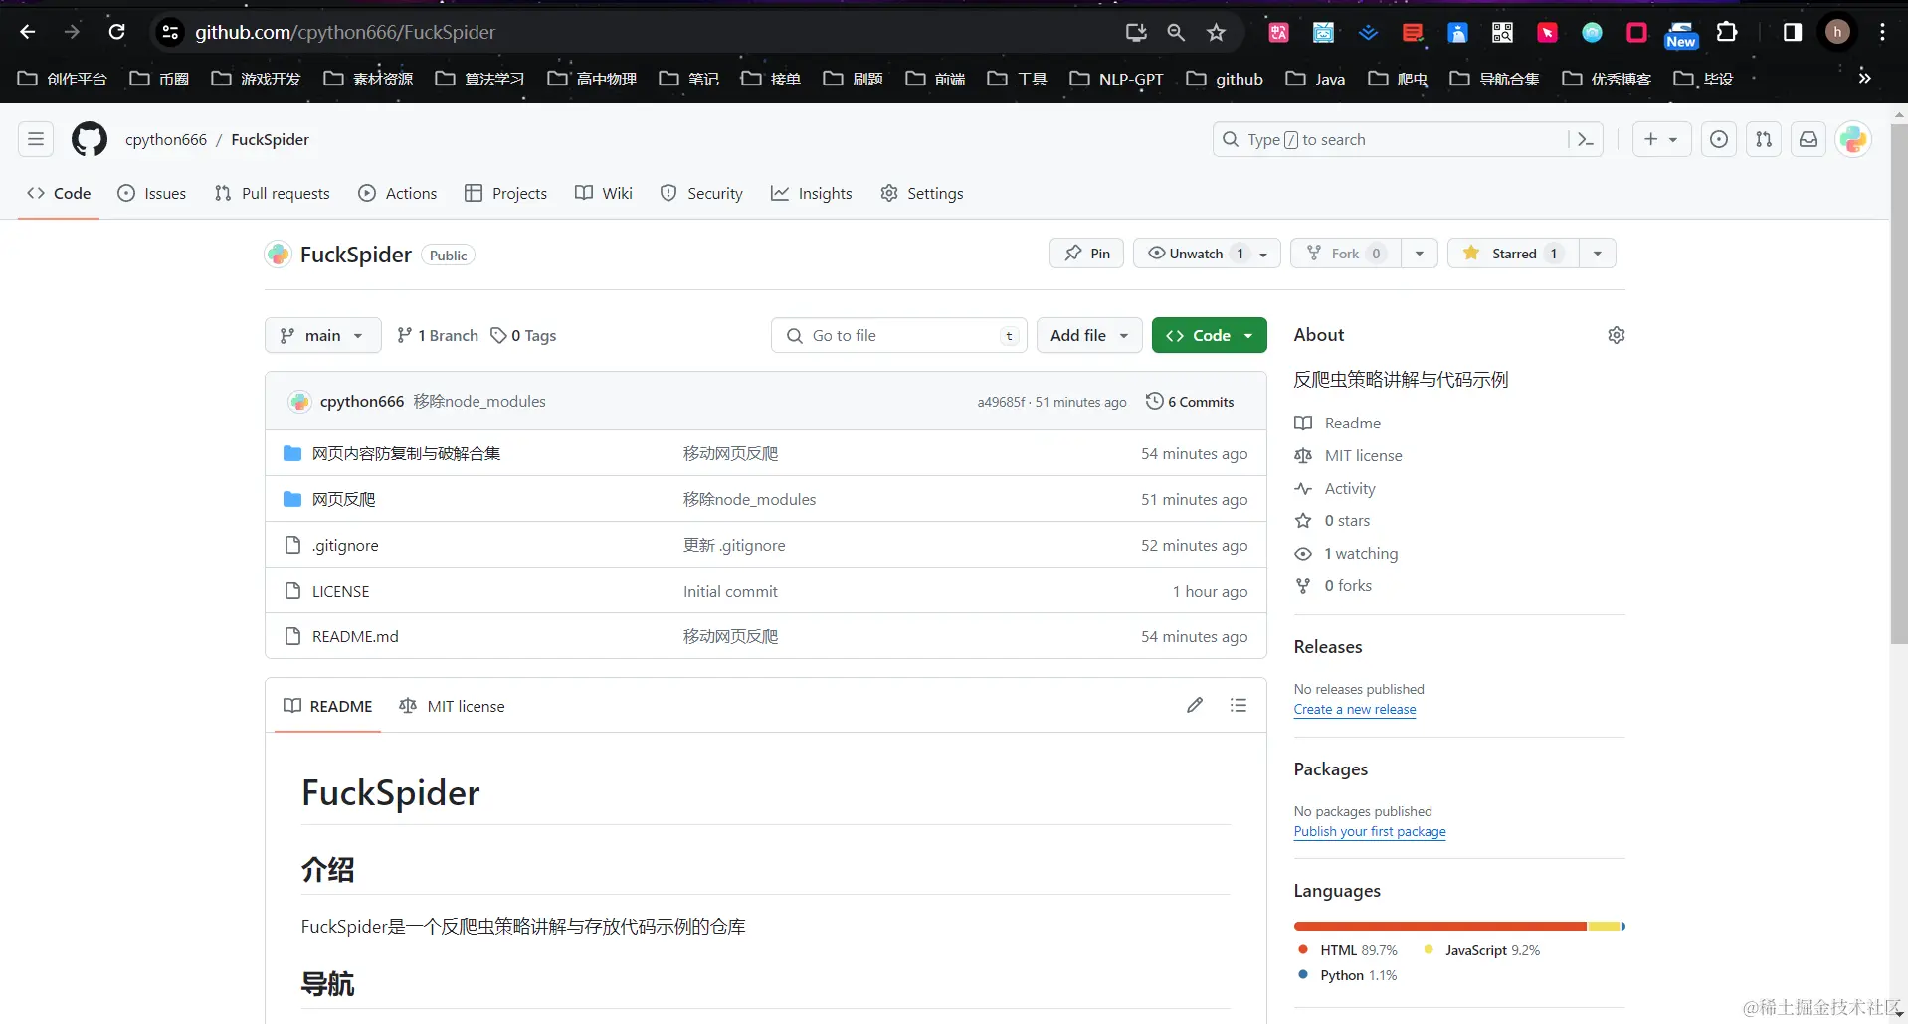Switch to the Issues tab
1908x1024 pixels.
(152, 194)
